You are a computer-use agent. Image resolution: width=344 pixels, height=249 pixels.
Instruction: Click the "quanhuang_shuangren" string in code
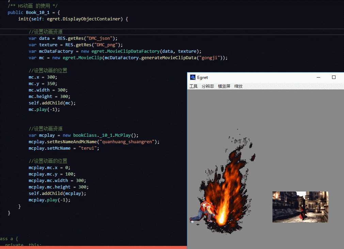[127, 142]
